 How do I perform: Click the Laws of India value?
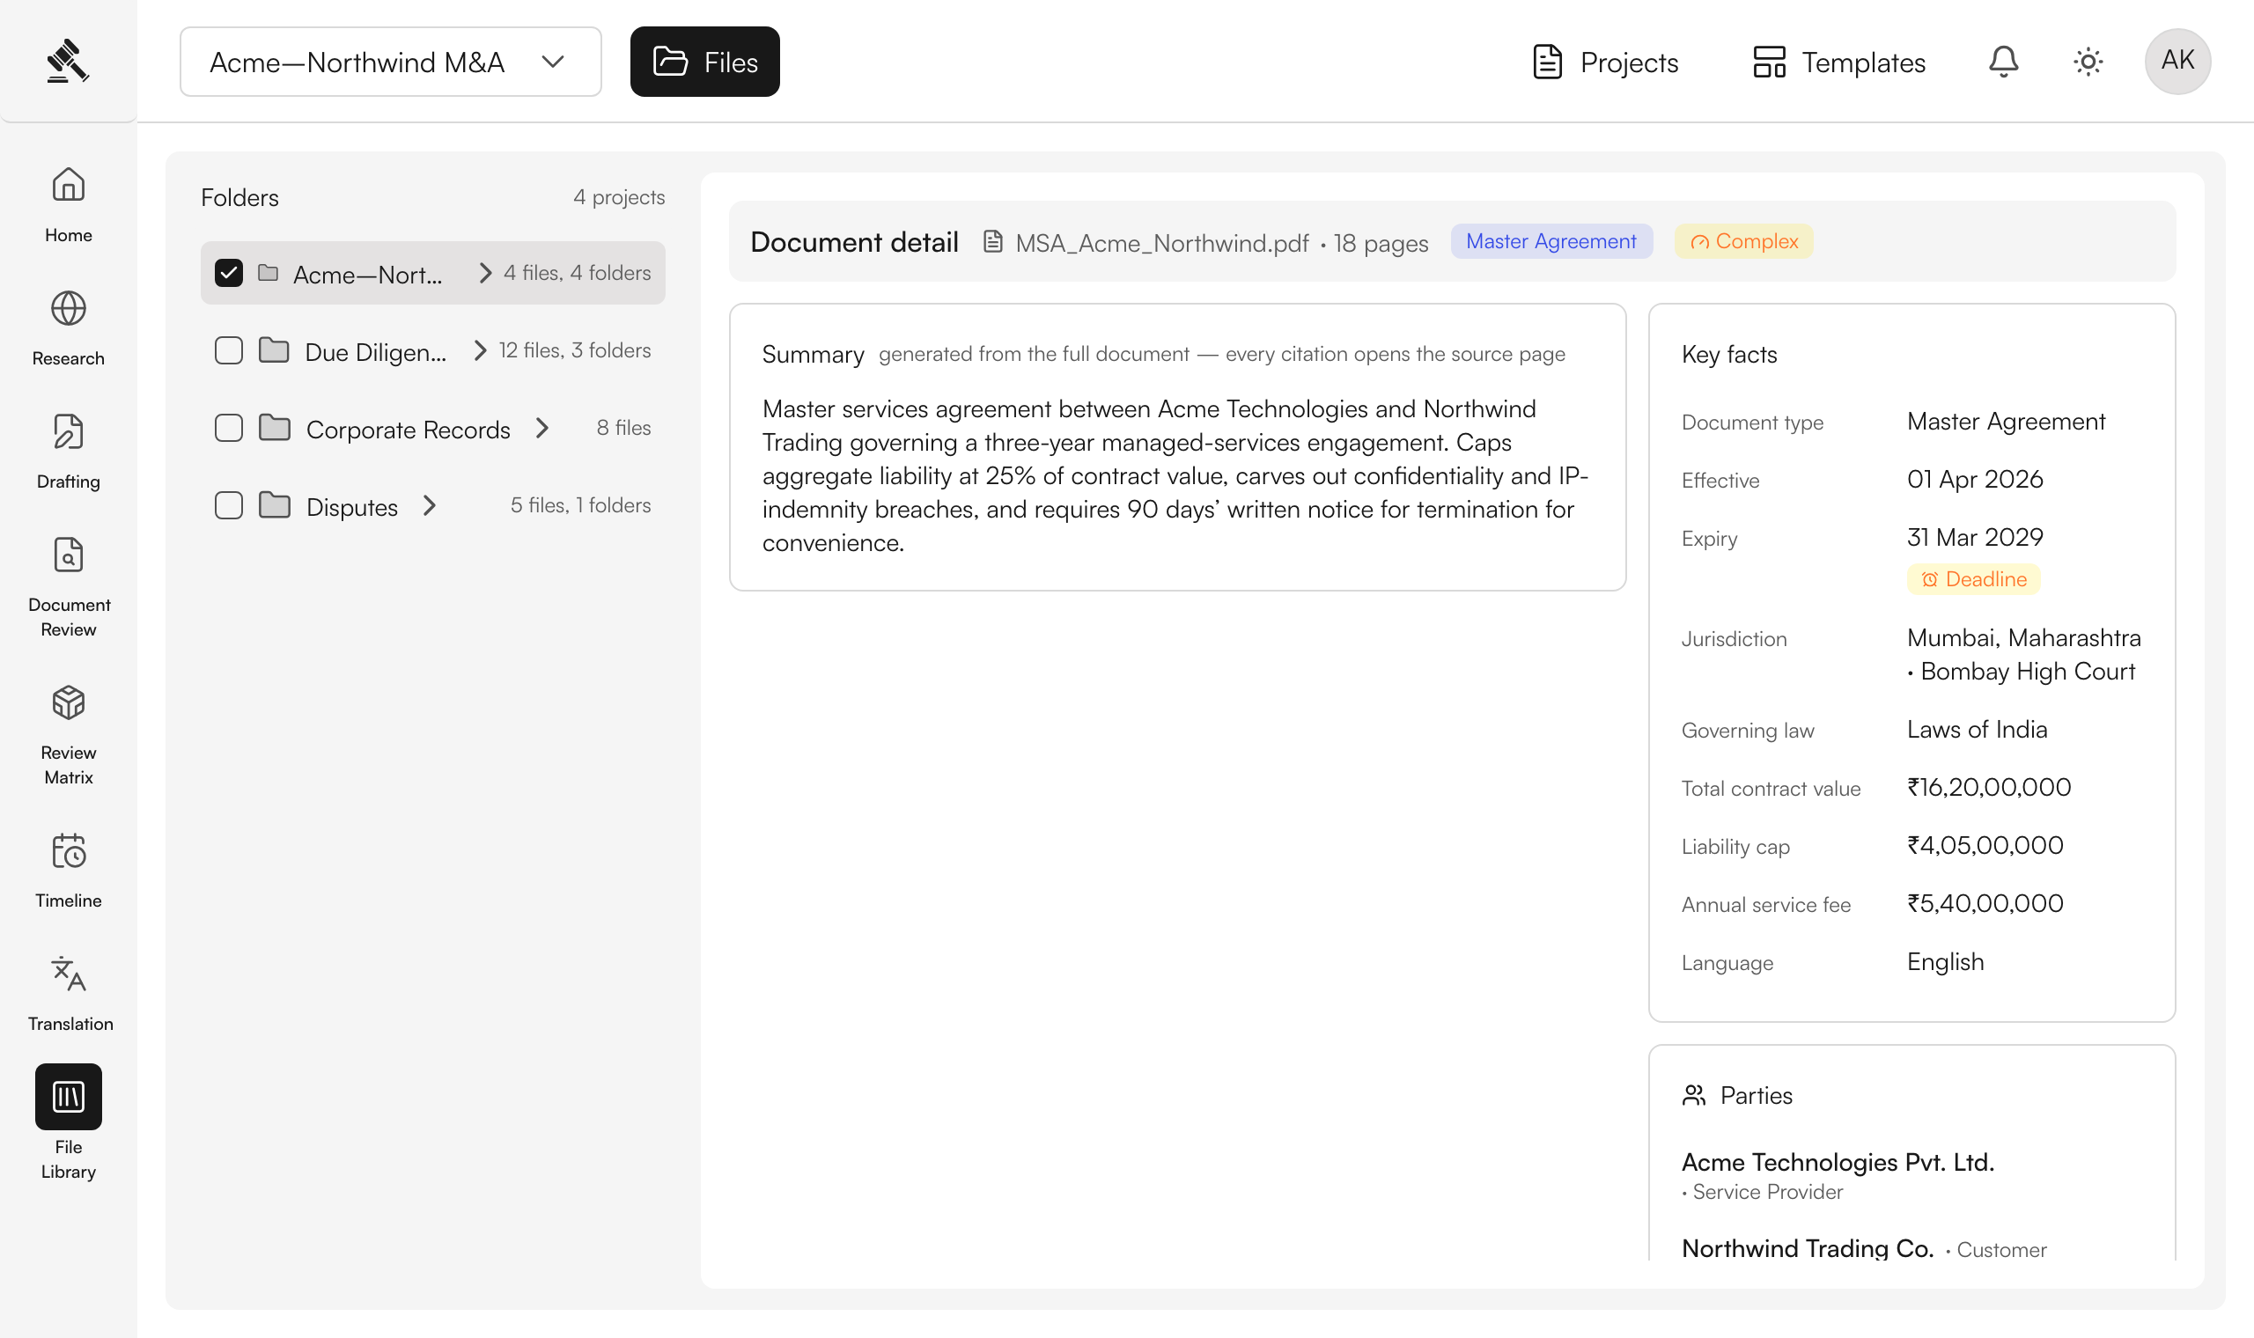coord(1977,729)
